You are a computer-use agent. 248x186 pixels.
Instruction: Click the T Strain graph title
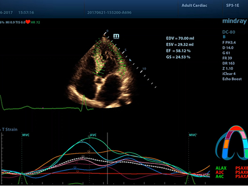coord(9,130)
